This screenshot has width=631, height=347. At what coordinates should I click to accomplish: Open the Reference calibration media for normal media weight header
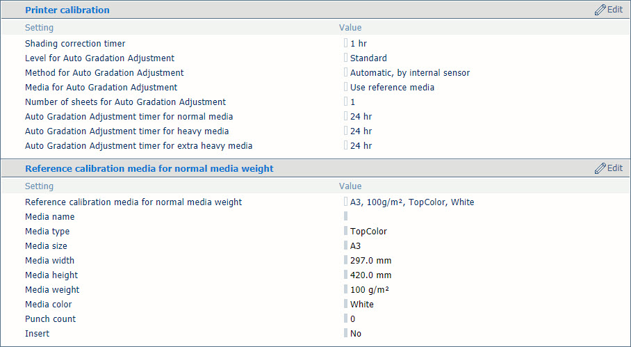tap(149, 168)
